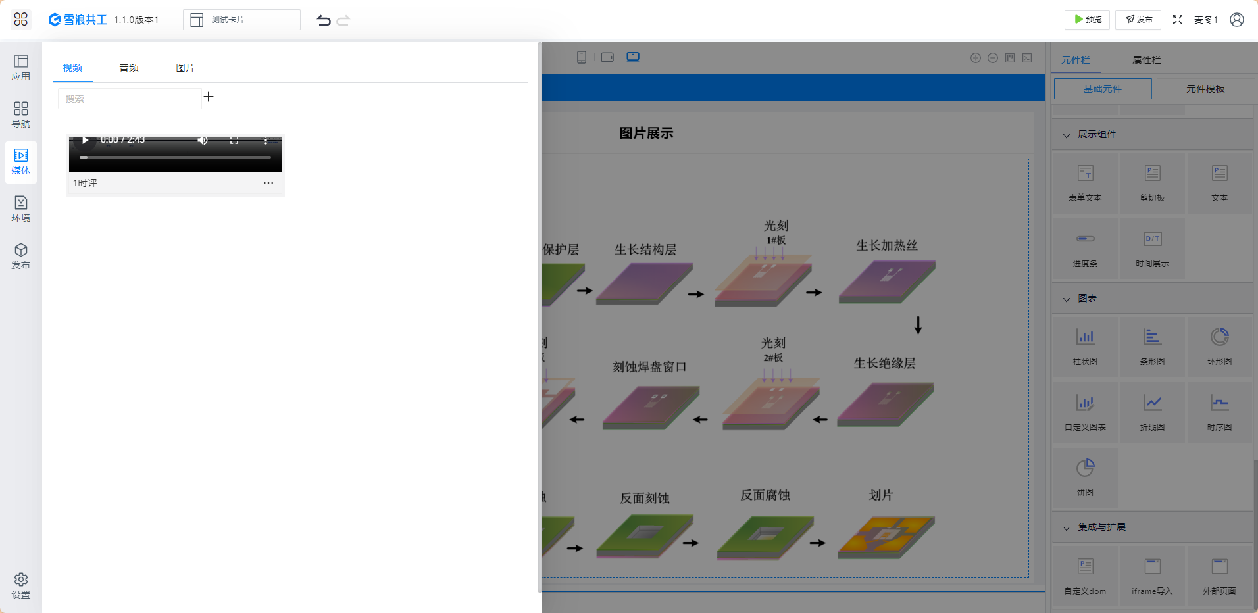Open the 环境 sidebar section
The image size is (1258, 613).
coord(21,209)
